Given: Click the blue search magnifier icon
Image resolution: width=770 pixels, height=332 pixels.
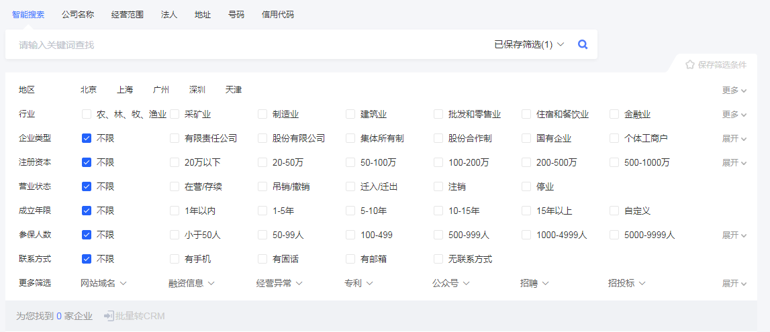Looking at the screenshot, I should (x=583, y=45).
